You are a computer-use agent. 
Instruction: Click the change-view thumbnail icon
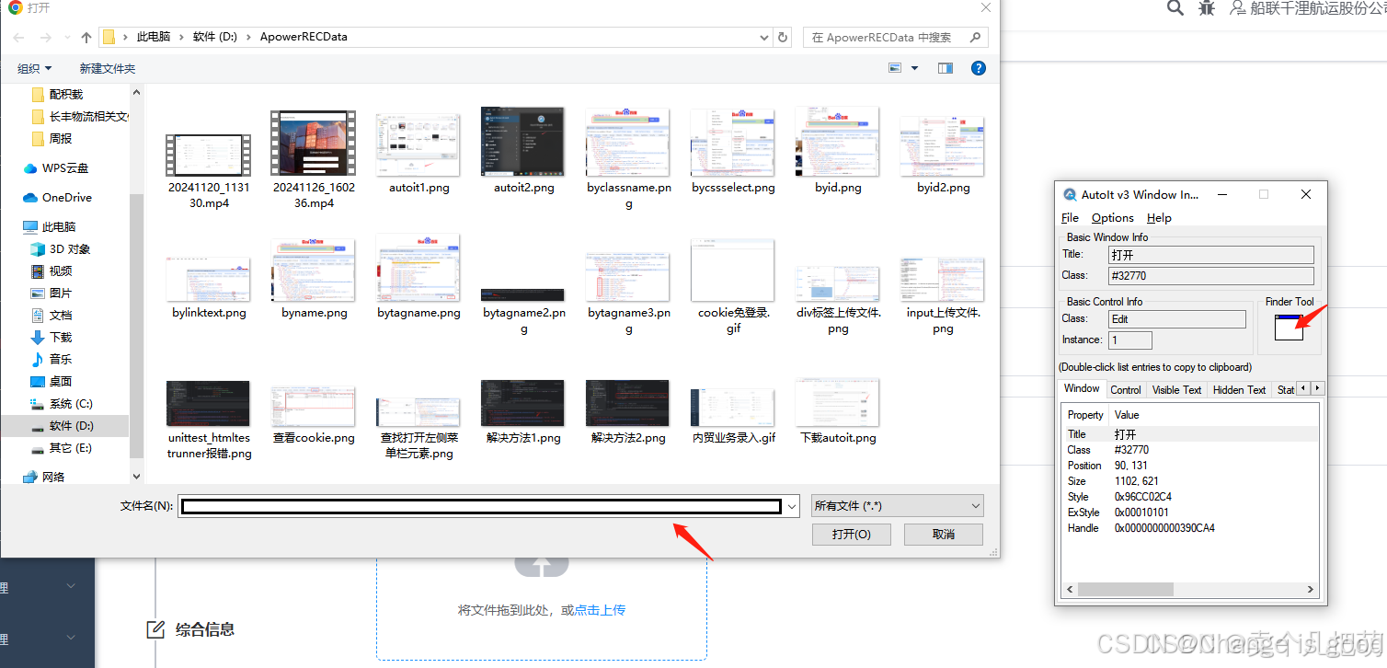click(x=895, y=67)
